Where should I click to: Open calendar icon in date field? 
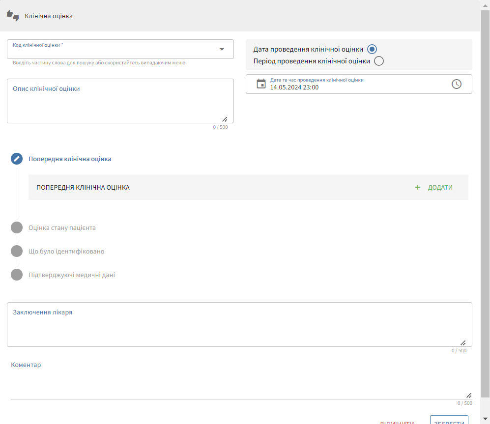pos(261,84)
